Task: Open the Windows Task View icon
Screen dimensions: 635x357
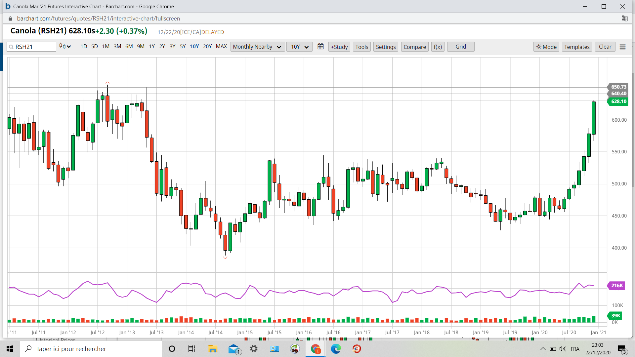Action: [192, 349]
